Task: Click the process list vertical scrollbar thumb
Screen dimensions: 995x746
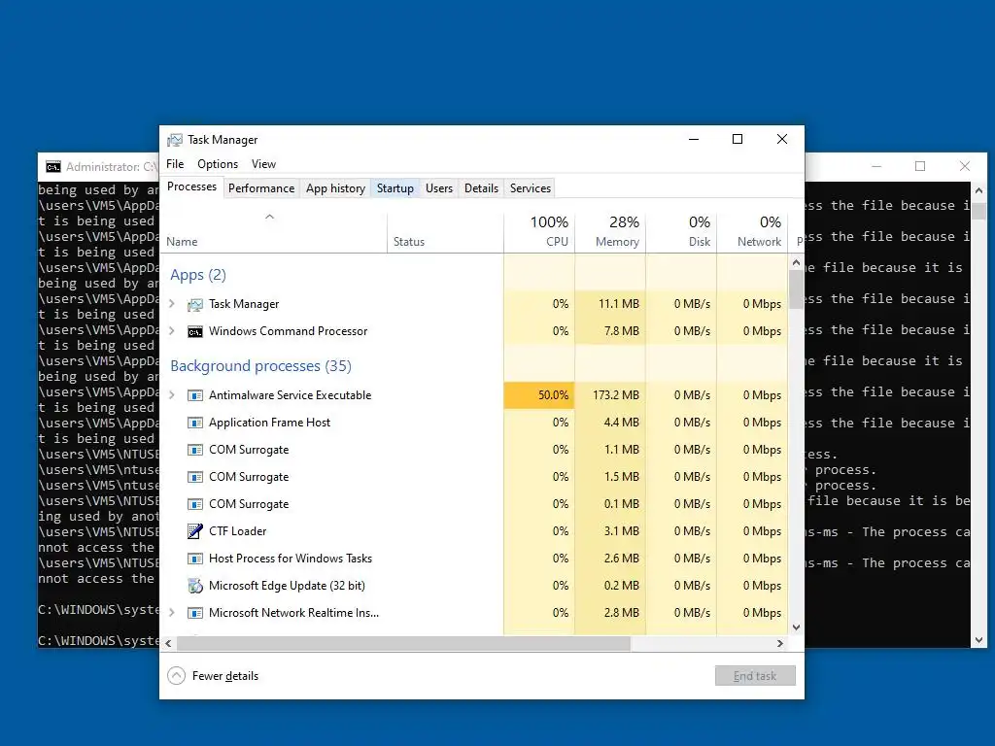Action: coord(797,289)
